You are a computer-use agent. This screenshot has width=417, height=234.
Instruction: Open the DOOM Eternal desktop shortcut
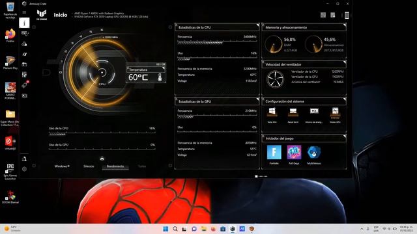(x=10, y=197)
